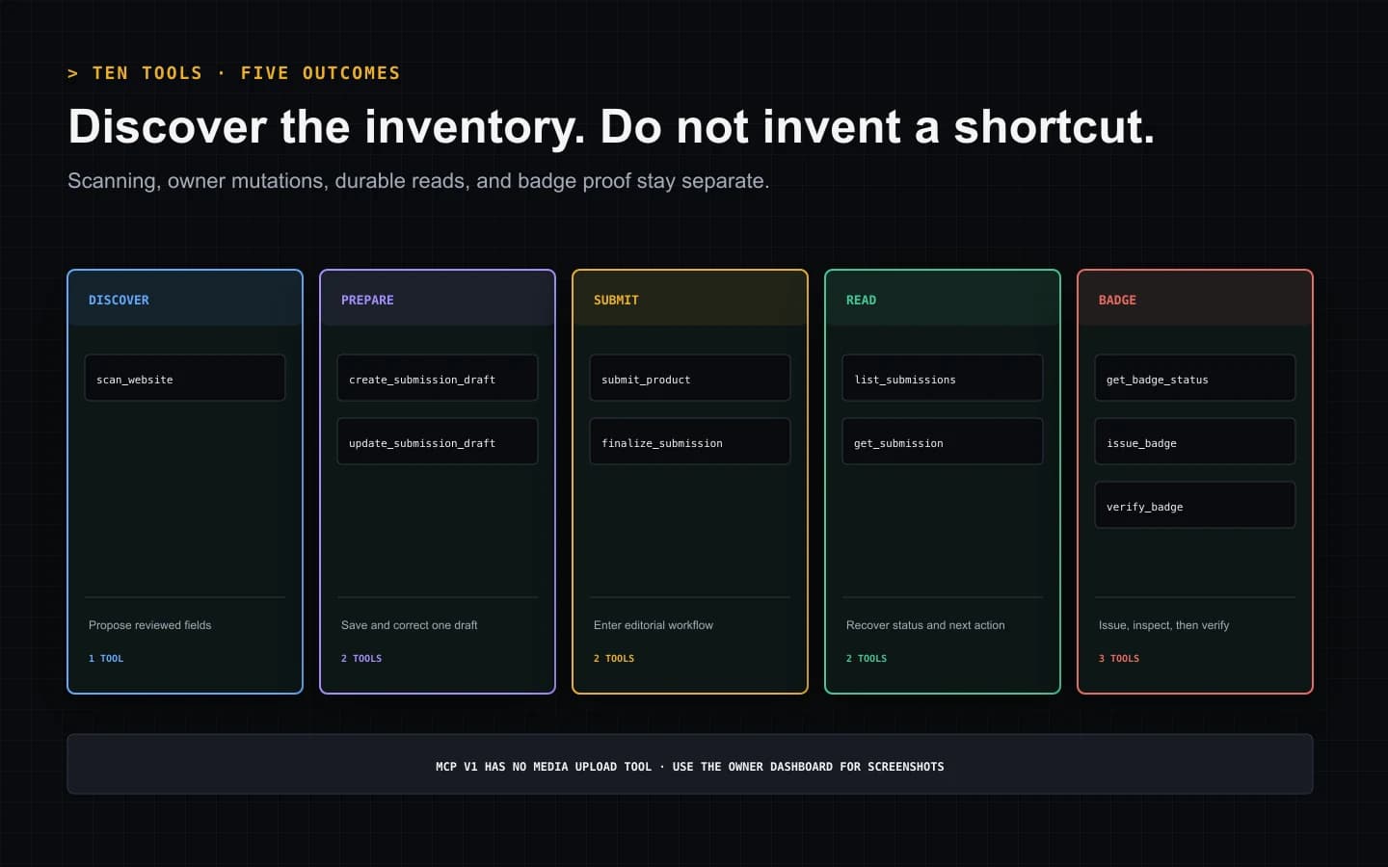Select the submit_product tool chip
This screenshot has height=867, width=1388.
(x=690, y=378)
